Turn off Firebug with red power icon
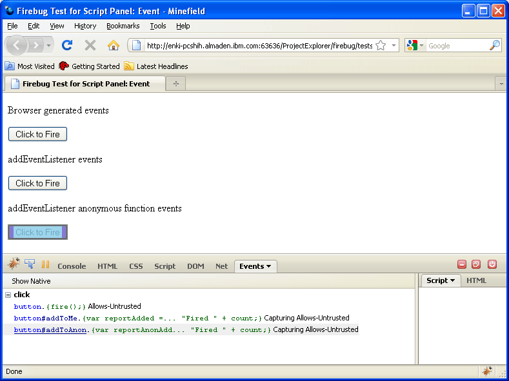509x381 pixels. 492,264
